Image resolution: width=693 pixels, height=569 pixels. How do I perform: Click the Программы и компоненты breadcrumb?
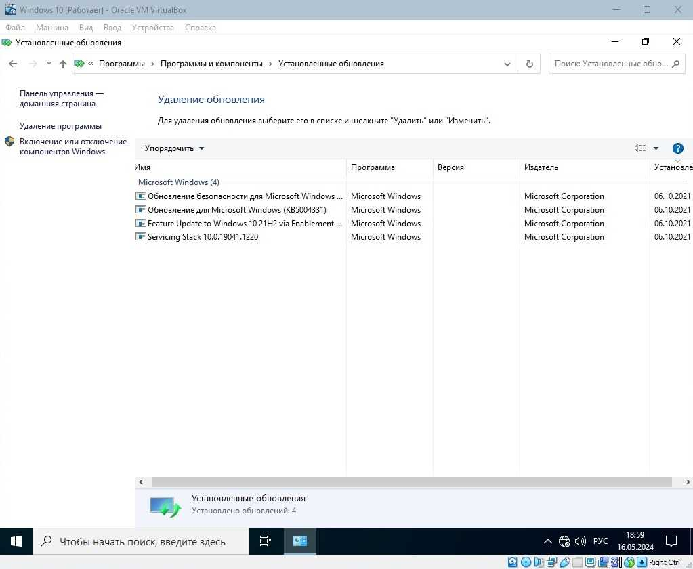(211, 64)
